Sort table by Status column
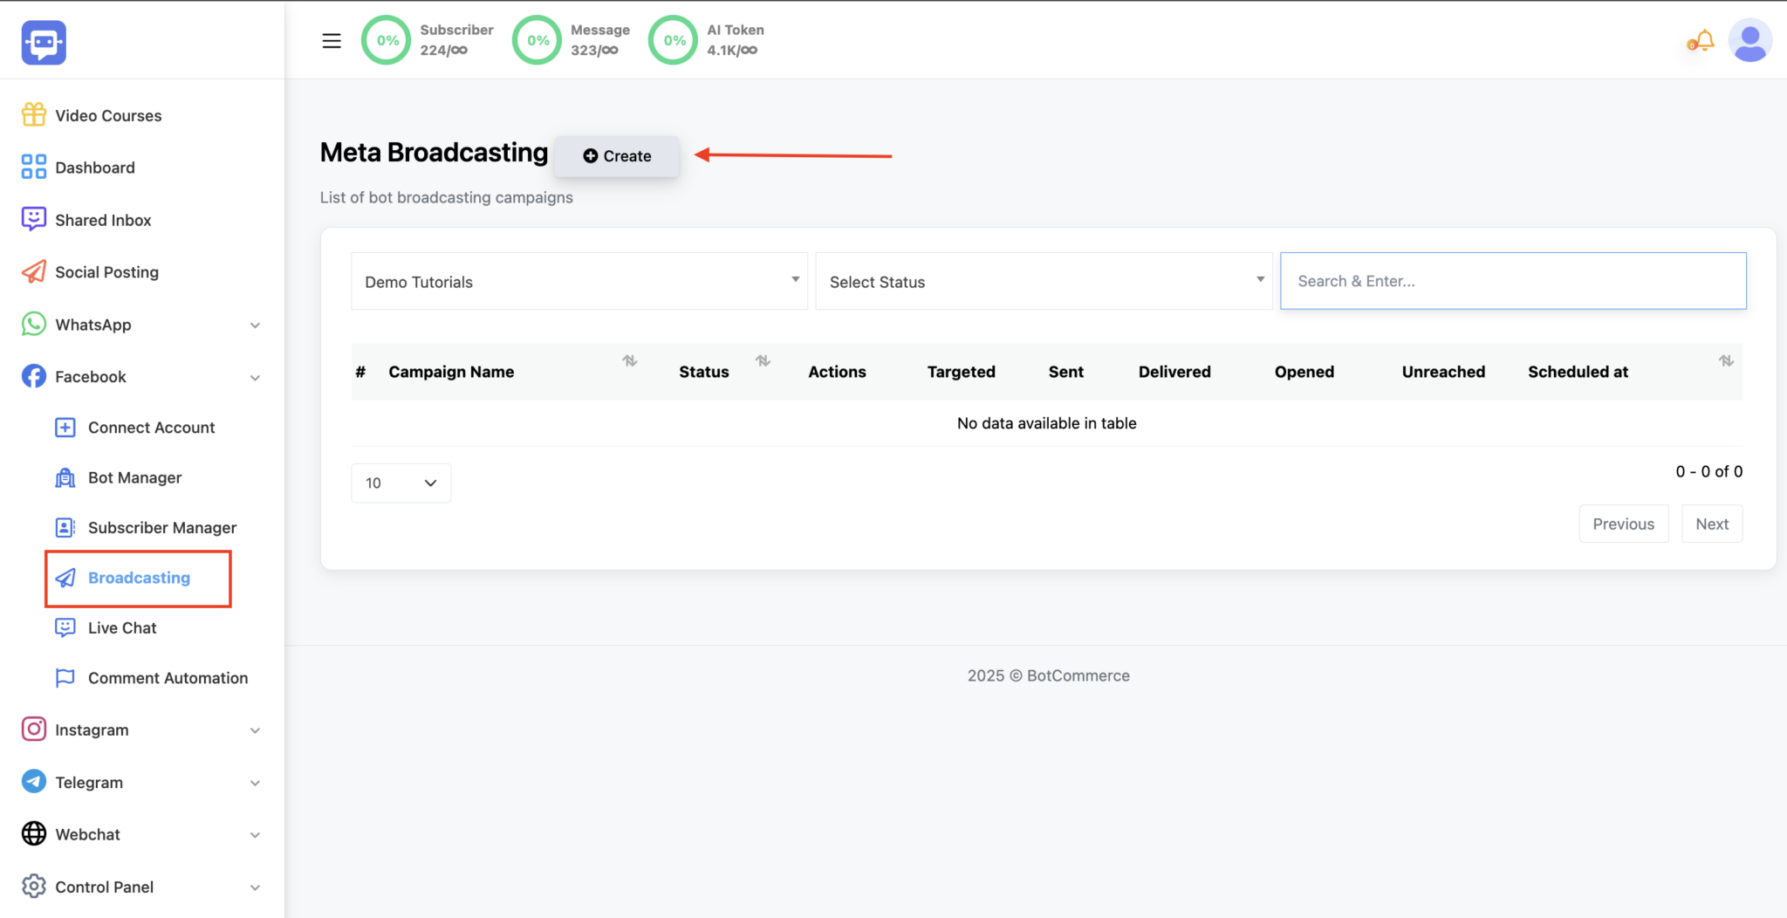 pyautogui.click(x=763, y=361)
